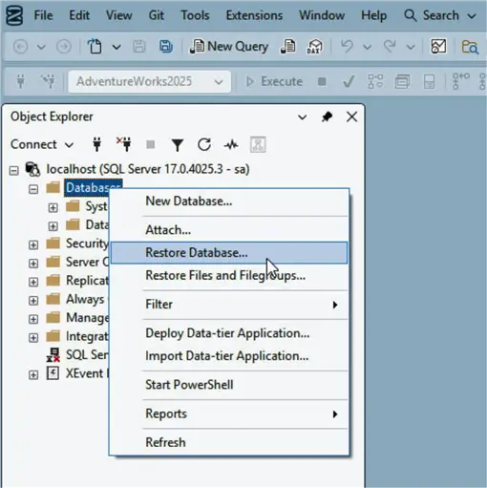Open the Tools menu
The height and width of the screenshot is (488, 487).
[x=195, y=15]
